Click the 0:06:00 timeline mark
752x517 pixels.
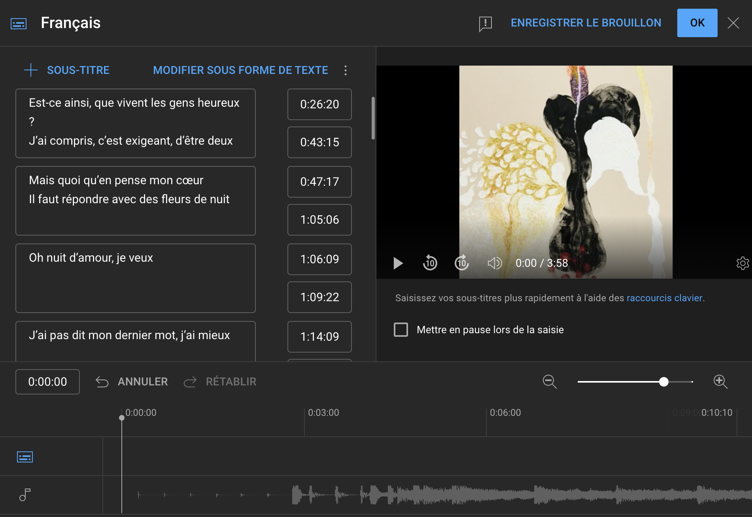pyautogui.click(x=505, y=413)
